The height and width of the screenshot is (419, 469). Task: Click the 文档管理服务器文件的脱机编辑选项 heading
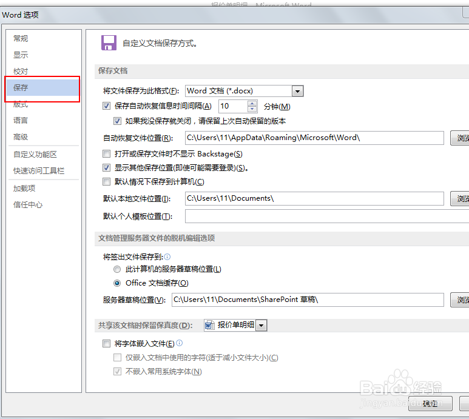coord(157,238)
